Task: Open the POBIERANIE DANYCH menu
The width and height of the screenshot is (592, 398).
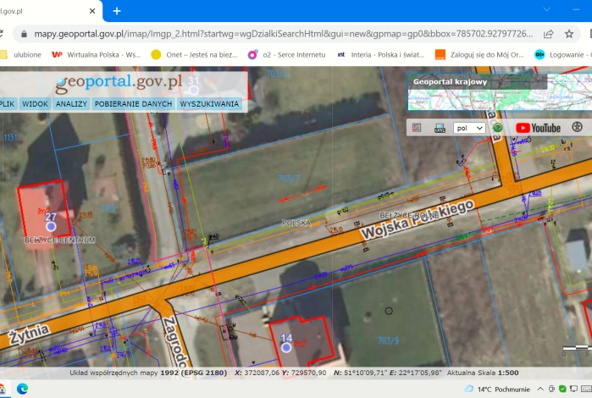Action: (133, 104)
